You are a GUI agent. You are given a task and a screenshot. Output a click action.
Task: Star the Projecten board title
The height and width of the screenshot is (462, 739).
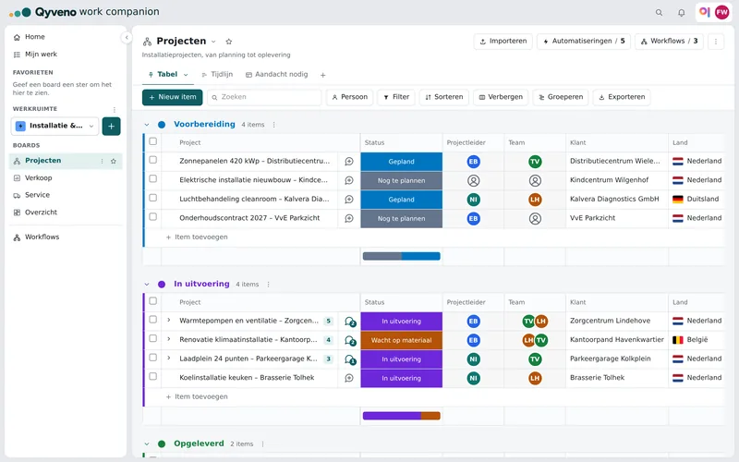tap(229, 42)
